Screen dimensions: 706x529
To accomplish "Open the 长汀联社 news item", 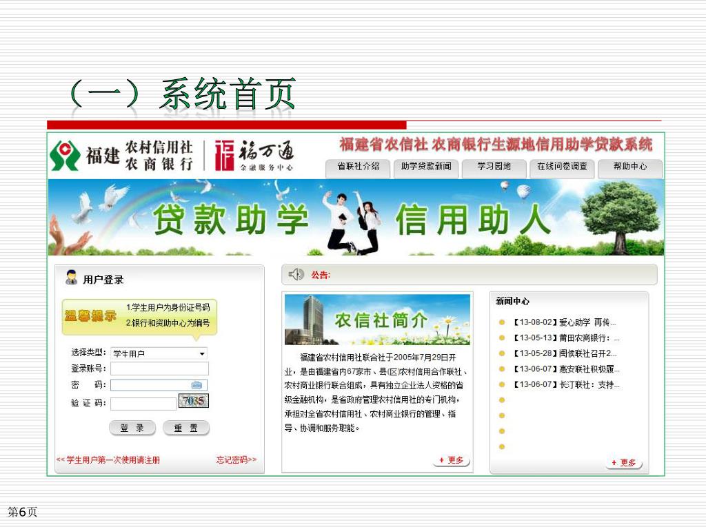I will (567, 384).
